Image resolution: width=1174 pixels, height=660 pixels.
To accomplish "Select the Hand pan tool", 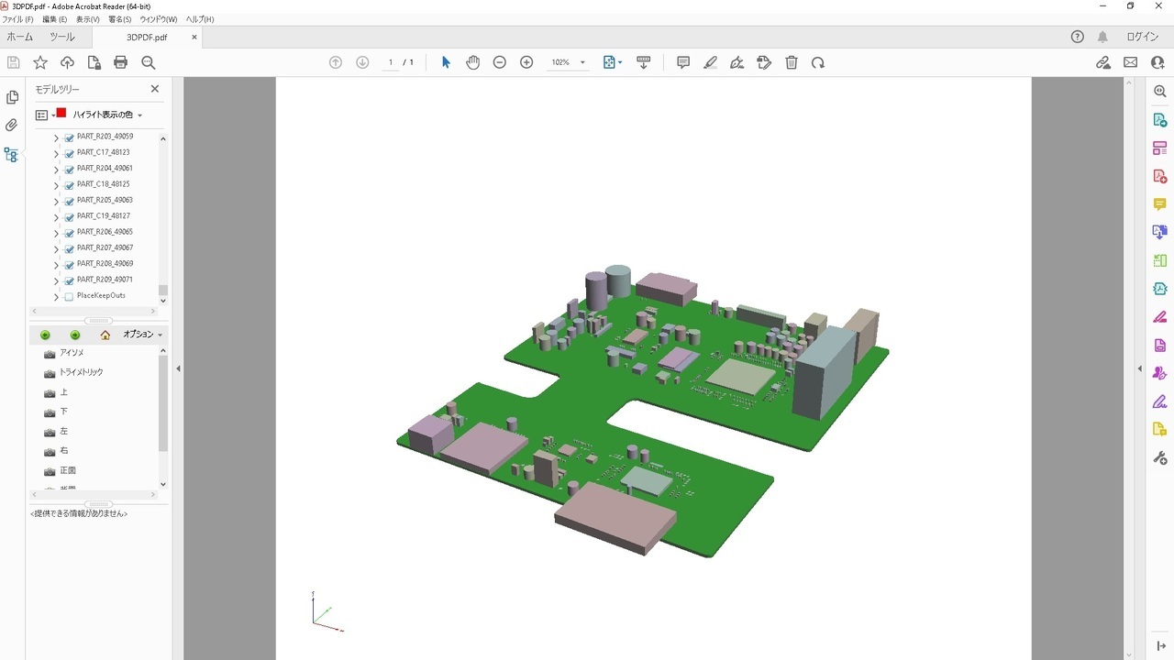I will 472,62.
